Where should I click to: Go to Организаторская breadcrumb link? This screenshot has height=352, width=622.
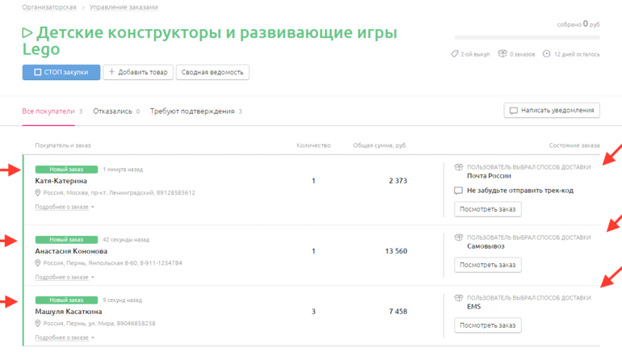pos(49,7)
